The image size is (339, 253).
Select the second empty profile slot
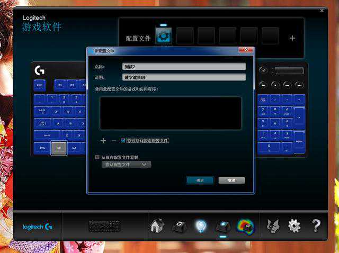pos(207,36)
